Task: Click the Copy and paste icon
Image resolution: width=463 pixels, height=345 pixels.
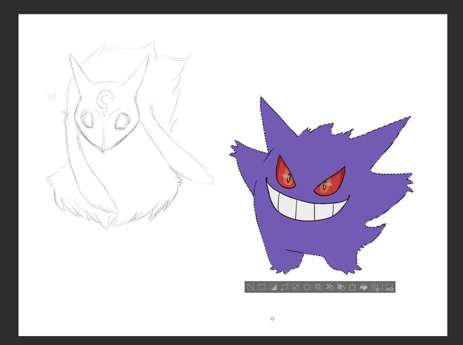Action: pos(341,287)
